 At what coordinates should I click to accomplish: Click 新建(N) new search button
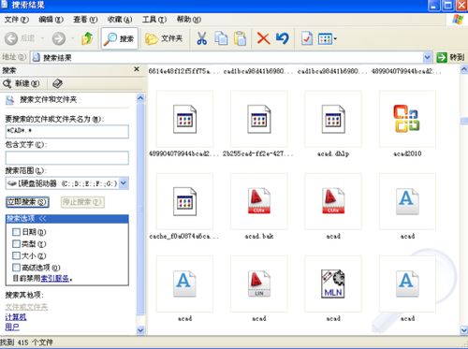pyautogui.click(x=22, y=83)
